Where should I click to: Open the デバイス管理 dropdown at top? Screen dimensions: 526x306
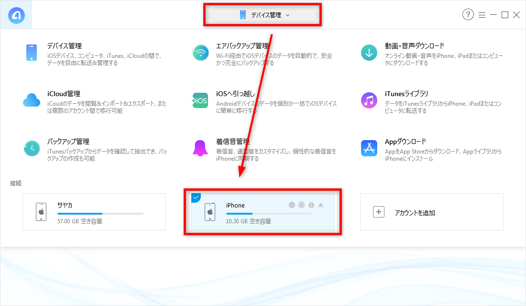pos(263,15)
